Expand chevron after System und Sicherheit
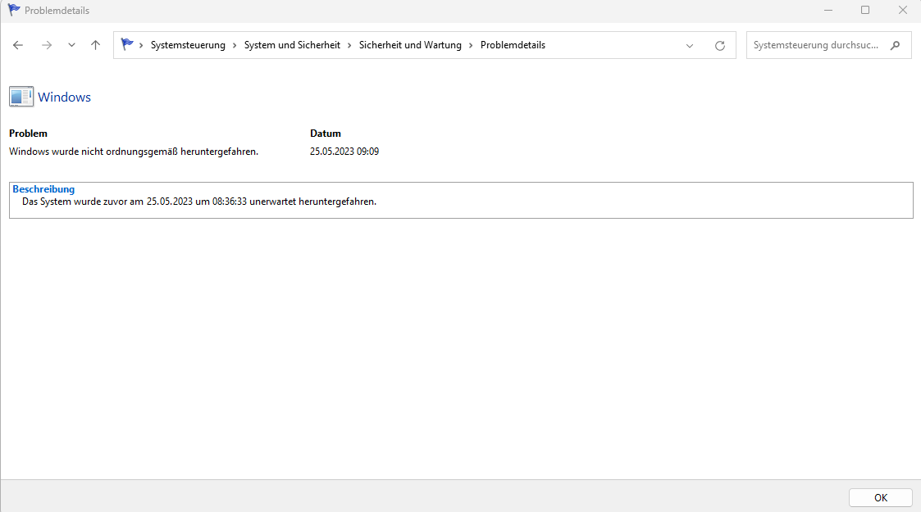 tap(349, 45)
